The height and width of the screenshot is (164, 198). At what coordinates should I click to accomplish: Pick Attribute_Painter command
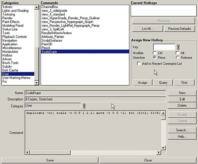(x=52, y=37)
